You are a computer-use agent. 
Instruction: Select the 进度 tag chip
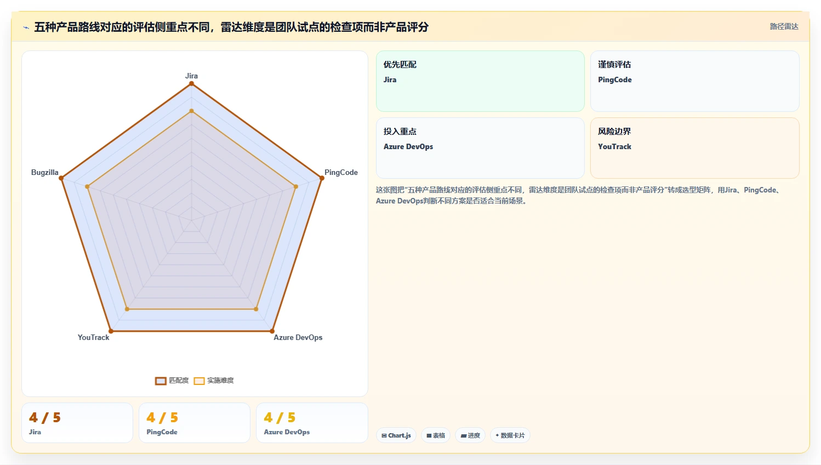[x=470, y=435]
